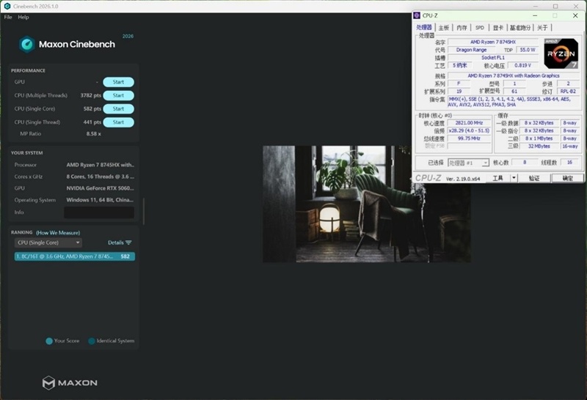The width and height of the screenshot is (587, 400).
Task: Click the Details filter icon
Action: [x=129, y=242]
